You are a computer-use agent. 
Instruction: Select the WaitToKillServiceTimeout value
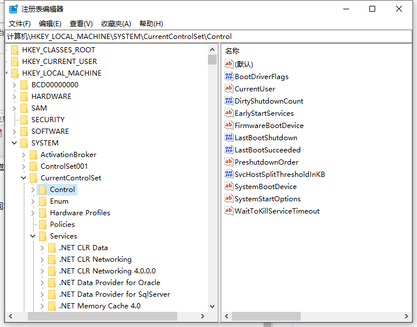276,211
